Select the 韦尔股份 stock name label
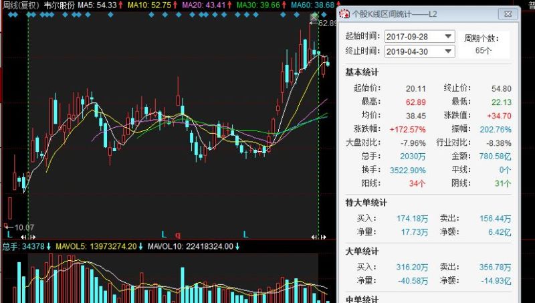Screen dimensions: 535x303 tap(59, 5)
